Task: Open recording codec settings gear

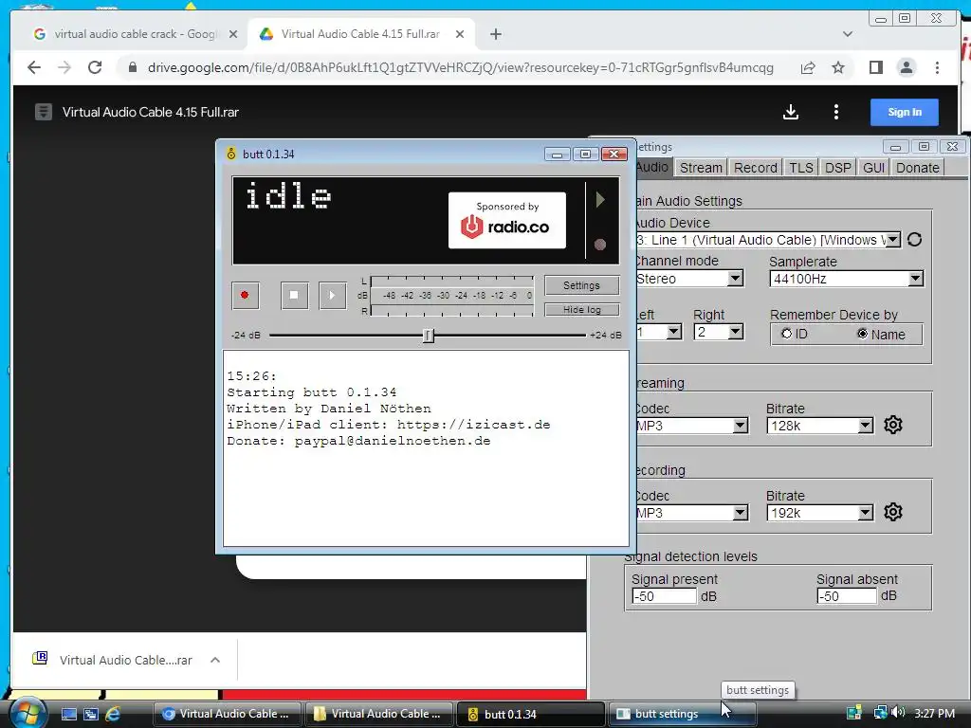Action: pyautogui.click(x=893, y=512)
